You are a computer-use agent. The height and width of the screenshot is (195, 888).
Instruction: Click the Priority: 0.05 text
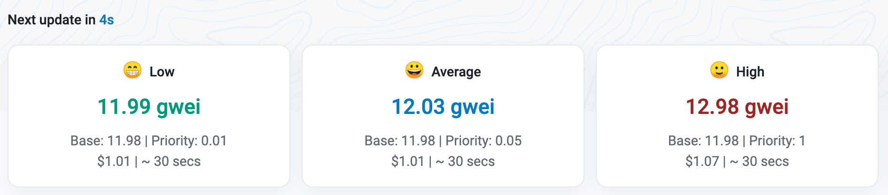[483, 141]
